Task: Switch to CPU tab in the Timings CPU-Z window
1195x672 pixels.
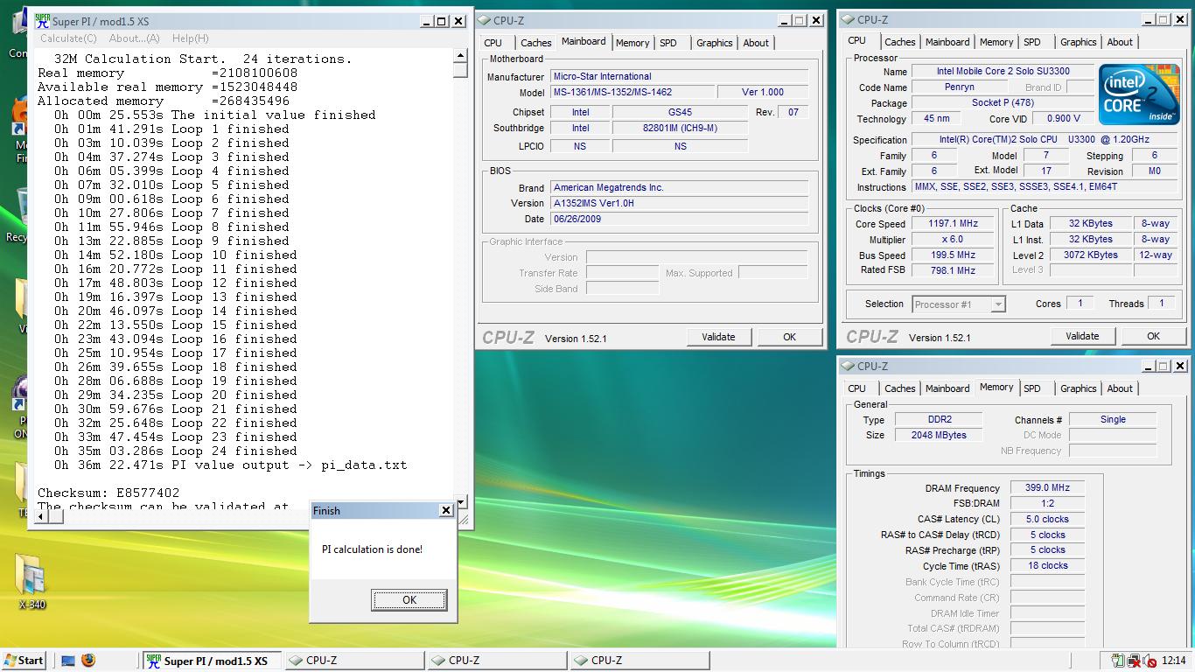Action: pyautogui.click(x=857, y=388)
